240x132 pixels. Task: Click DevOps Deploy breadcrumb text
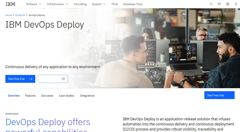37,15
